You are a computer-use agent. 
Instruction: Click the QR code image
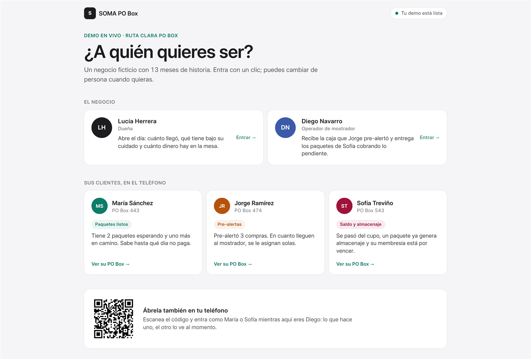click(114, 319)
